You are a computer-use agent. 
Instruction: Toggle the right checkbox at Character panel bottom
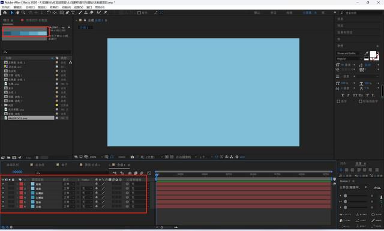click(360, 101)
